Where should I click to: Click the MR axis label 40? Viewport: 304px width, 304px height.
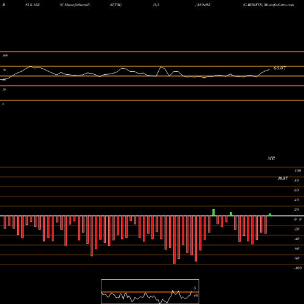tap(297, 200)
